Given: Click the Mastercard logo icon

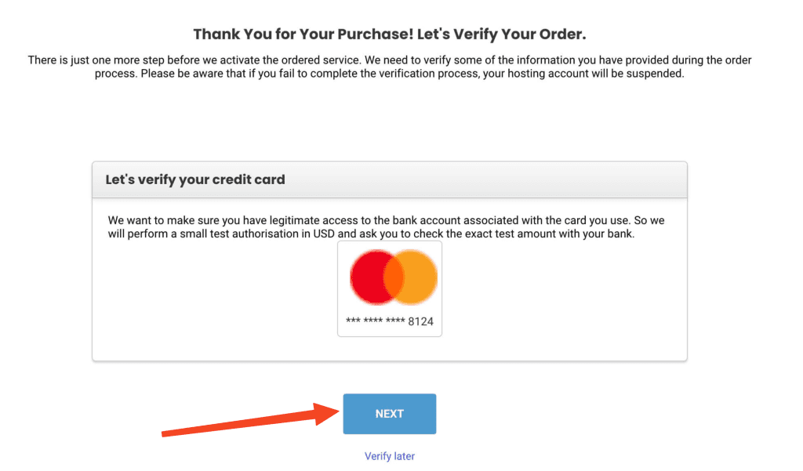Looking at the screenshot, I should pos(393,278).
